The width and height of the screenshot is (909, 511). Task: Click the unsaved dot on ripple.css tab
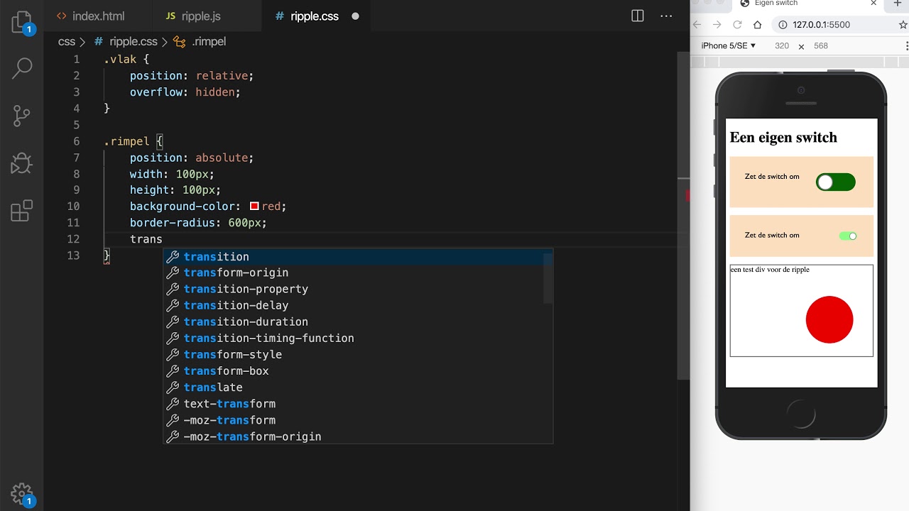click(355, 16)
